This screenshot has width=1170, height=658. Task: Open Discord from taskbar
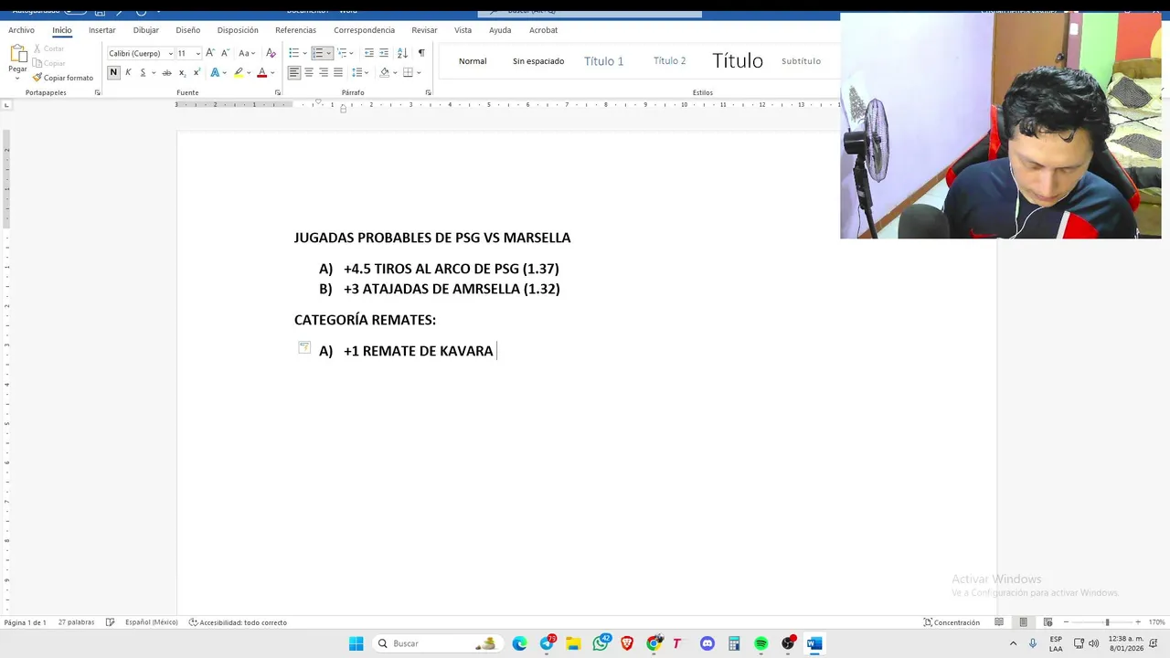(707, 643)
